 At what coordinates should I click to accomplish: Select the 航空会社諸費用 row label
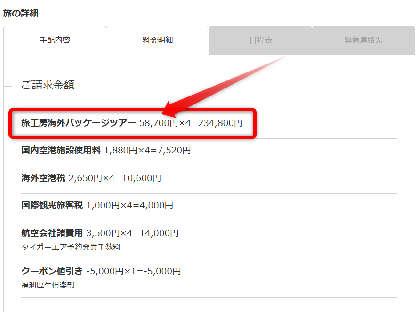click(52, 233)
